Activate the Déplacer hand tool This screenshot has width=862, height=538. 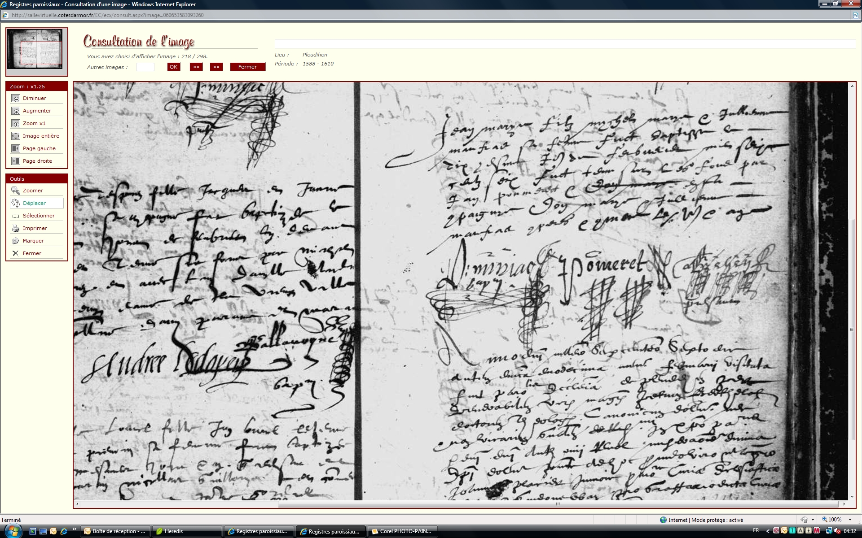(x=16, y=203)
